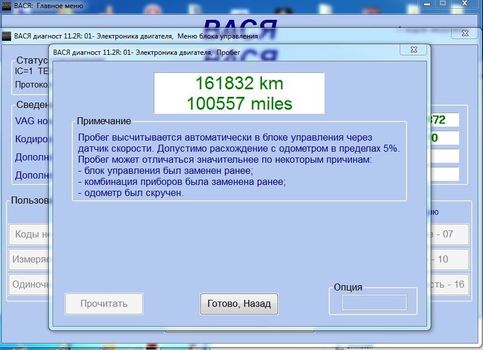The width and height of the screenshot is (483, 350).
Task: Click the Опция group label
Action: point(348,287)
